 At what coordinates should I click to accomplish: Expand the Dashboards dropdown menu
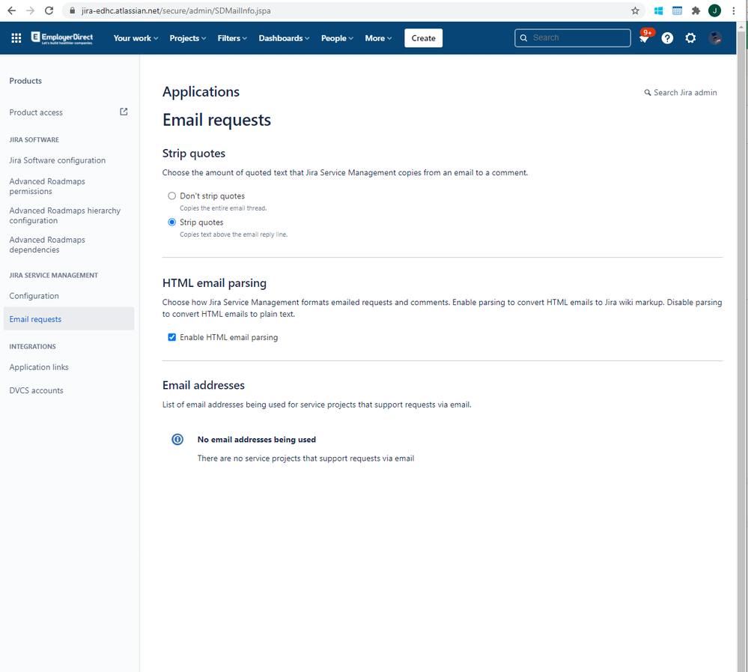[284, 38]
